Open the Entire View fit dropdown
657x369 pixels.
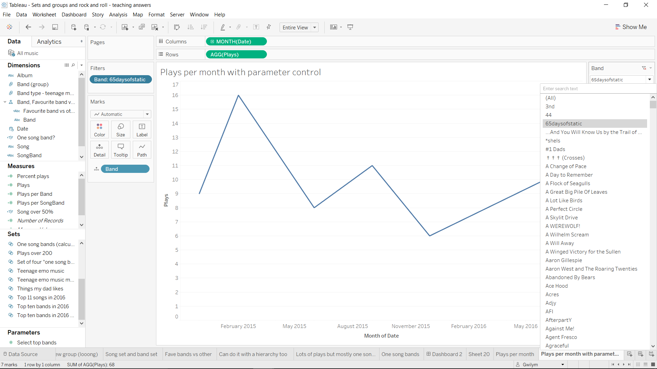tap(314, 28)
